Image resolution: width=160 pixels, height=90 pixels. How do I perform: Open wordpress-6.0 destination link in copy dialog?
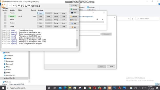(88, 16)
